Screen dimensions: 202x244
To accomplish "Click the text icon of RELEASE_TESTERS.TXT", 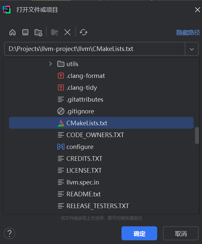I will pos(61,206).
